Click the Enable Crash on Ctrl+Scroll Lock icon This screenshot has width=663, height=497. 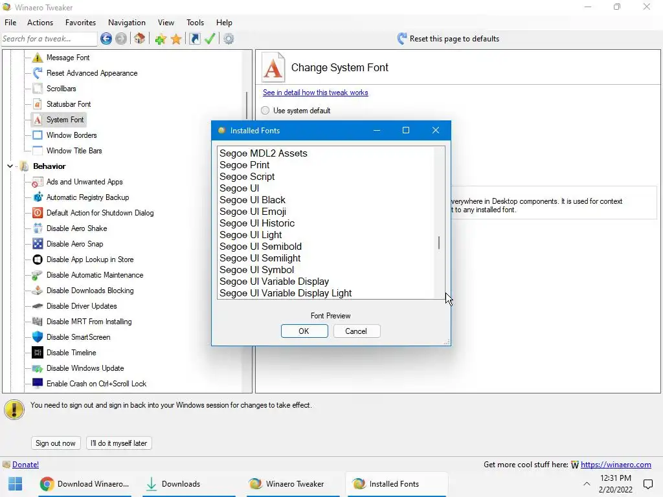pyautogui.click(x=38, y=383)
